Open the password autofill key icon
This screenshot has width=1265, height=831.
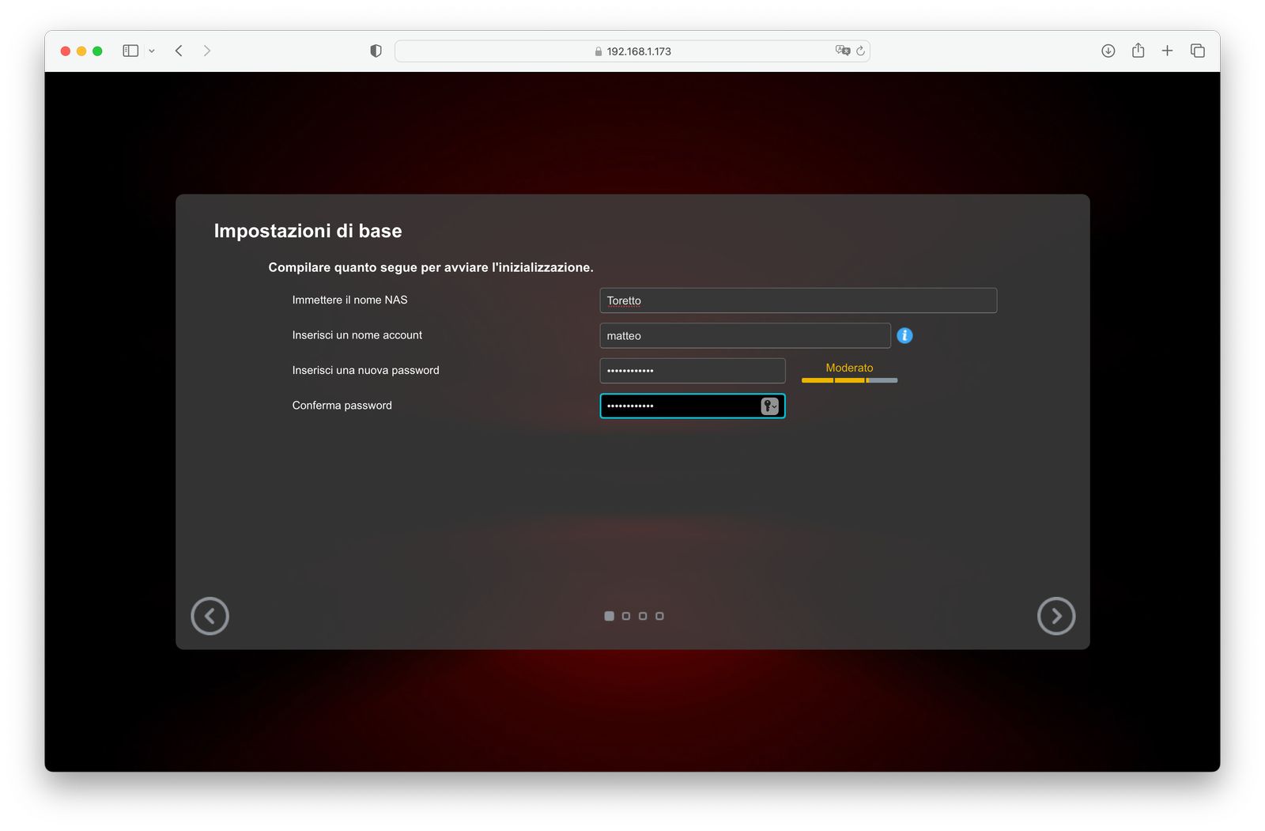(x=769, y=406)
